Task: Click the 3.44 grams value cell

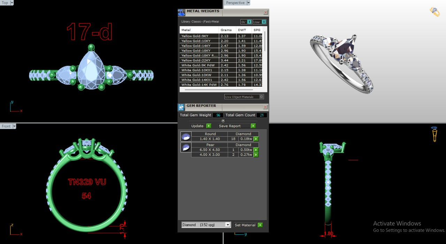Action: (x=228, y=60)
